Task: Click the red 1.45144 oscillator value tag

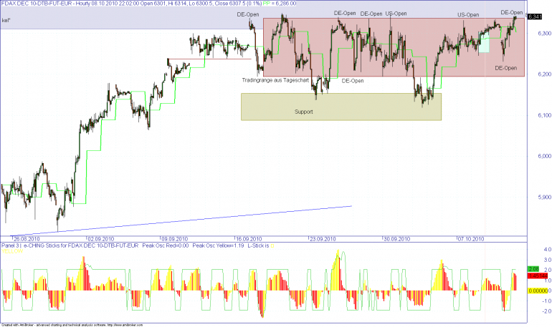Action: 538,276
